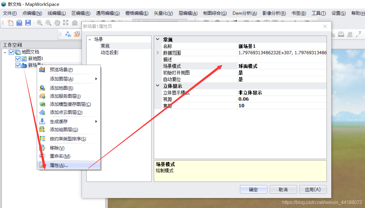Image resolution: width=365 pixels, height=208 pixels.
Task: Click the terrain profile icon marked 60
Action: (x=350, y=34)
